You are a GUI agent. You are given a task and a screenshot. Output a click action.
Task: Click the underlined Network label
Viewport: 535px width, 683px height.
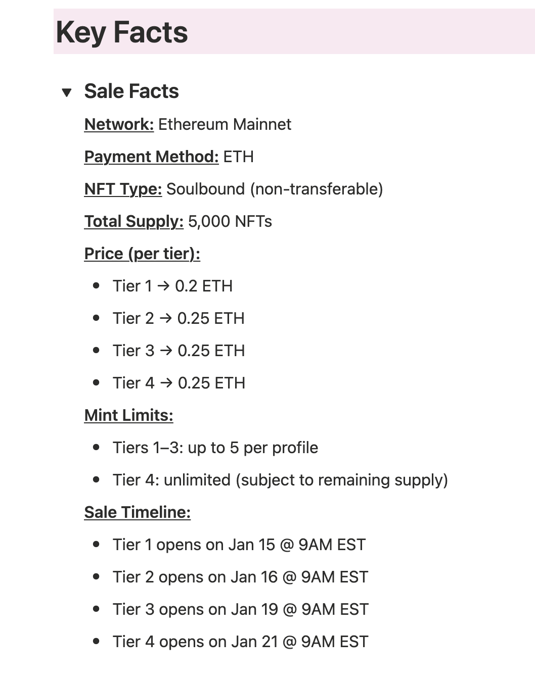(119, 124)
